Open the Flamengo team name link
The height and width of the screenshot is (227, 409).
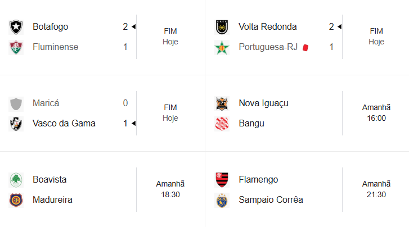pyautogui.click(x=258, y=180)
